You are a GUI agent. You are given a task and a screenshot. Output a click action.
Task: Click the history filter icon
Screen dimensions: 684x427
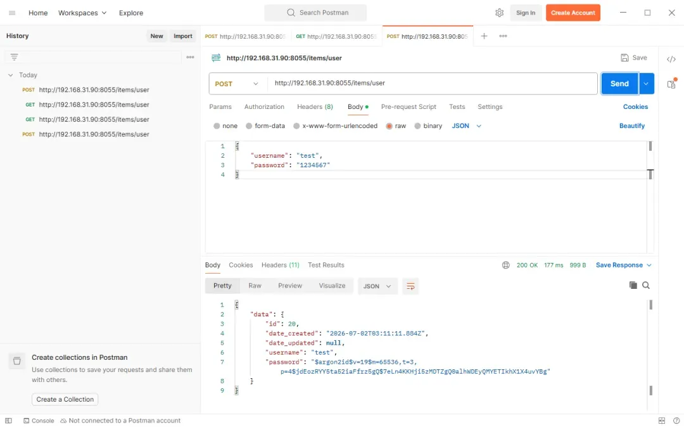14,57
